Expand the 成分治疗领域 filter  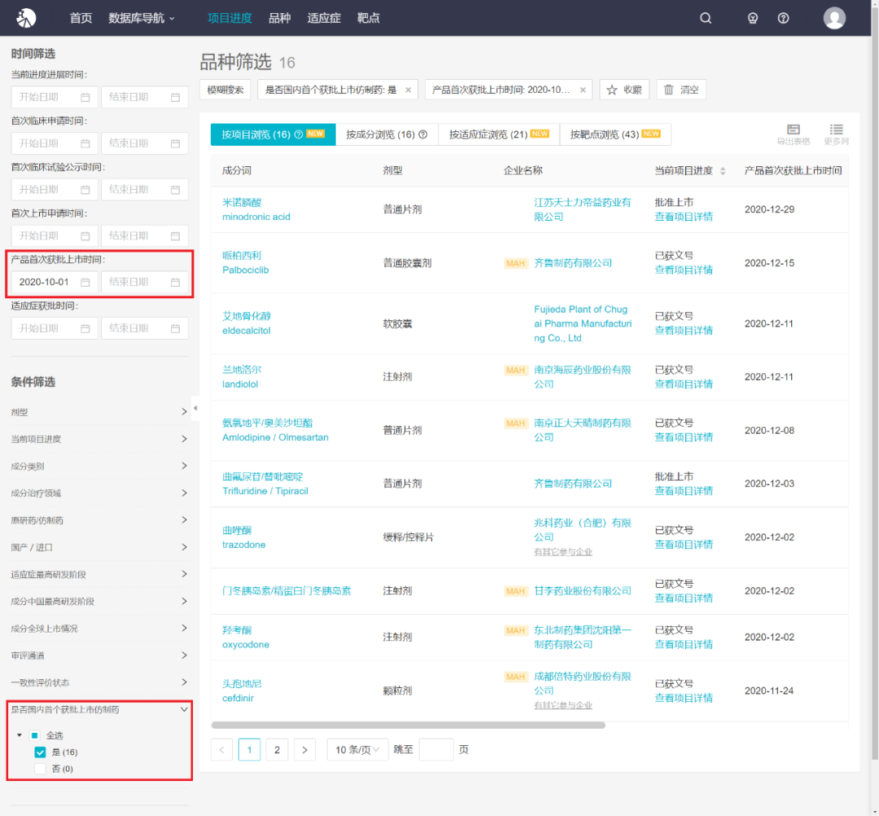pos(99,493)
